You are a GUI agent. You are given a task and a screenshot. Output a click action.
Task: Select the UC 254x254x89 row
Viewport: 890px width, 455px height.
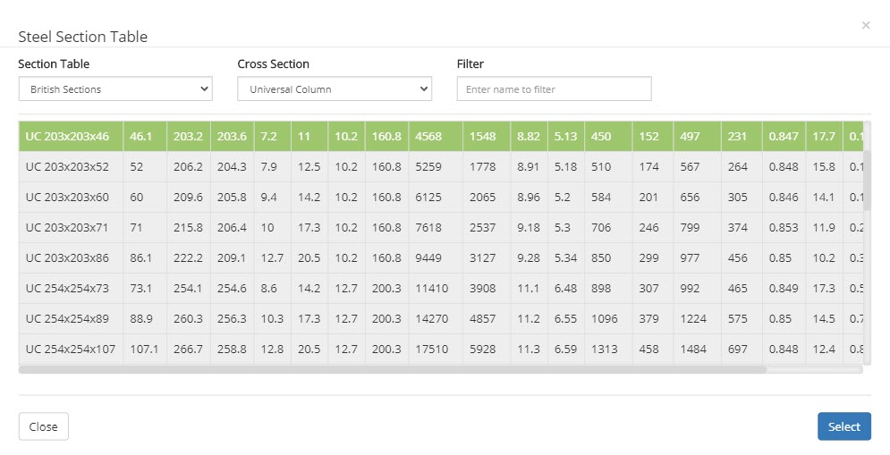(67, 319)
